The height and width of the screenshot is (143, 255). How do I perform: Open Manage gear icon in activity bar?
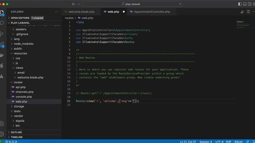[x=2, y=134]
